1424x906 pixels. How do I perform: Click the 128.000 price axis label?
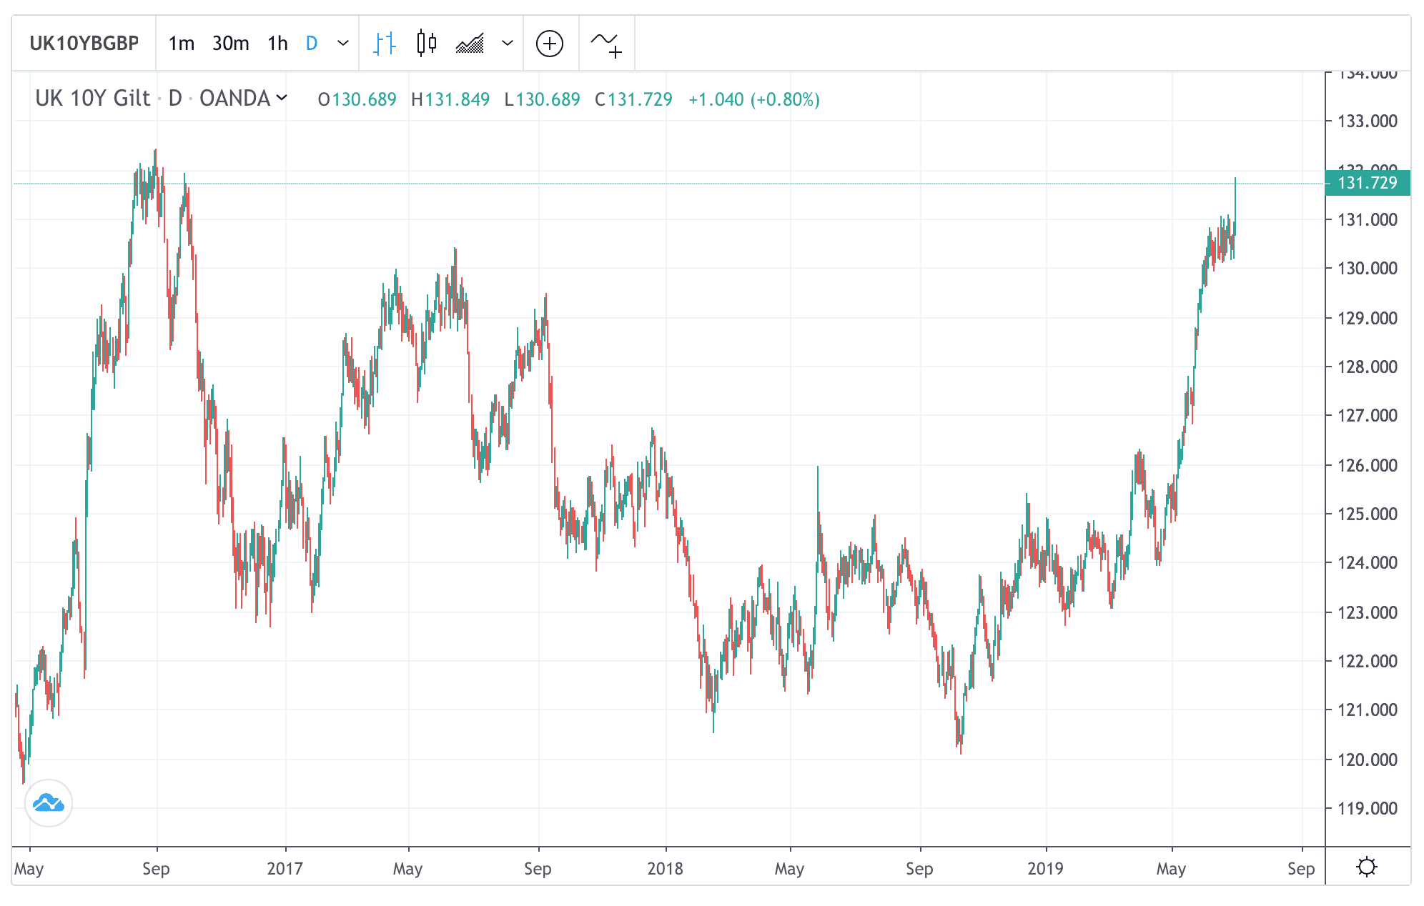1368,367
